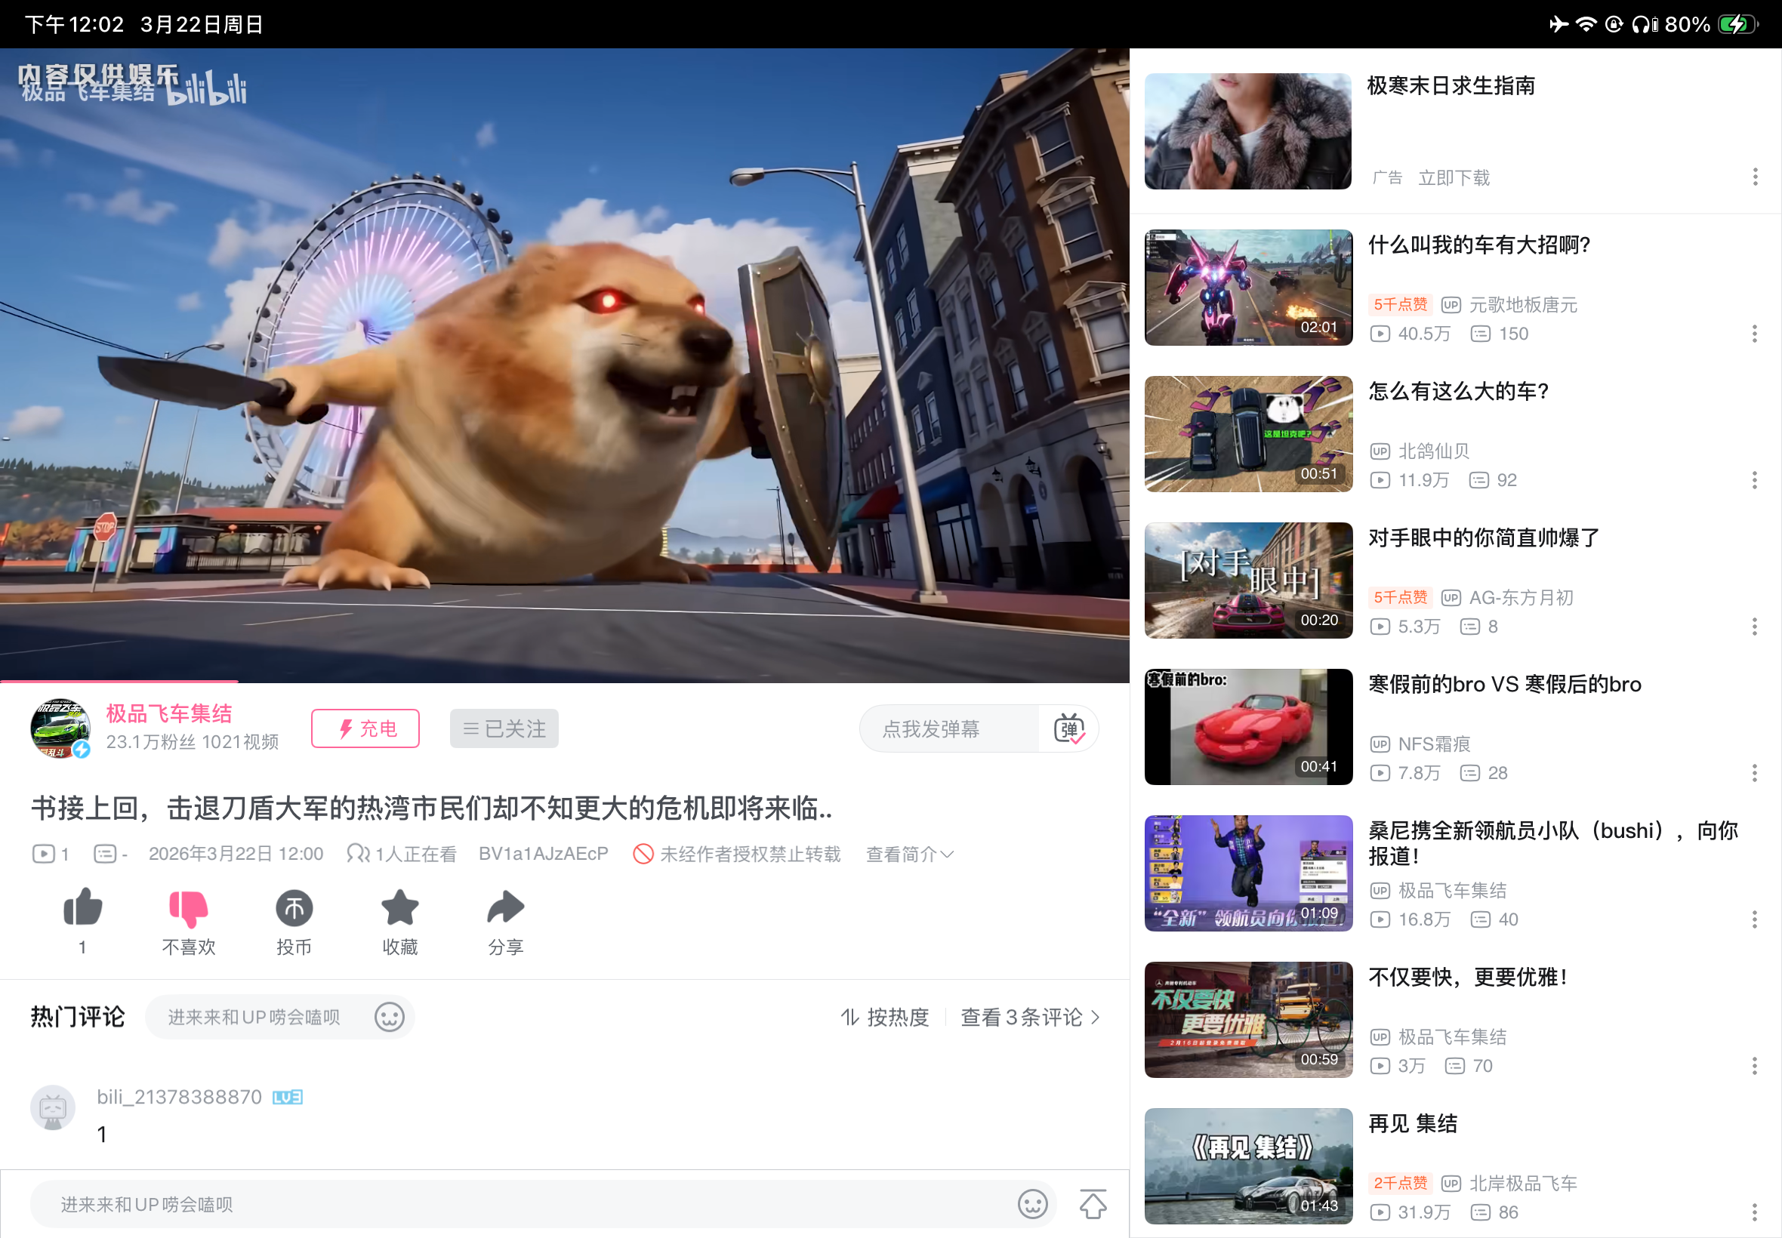Open uploader name 极品飞车集结 under the video
This screenshot has width=1782, height=1238.
[169, 713]
